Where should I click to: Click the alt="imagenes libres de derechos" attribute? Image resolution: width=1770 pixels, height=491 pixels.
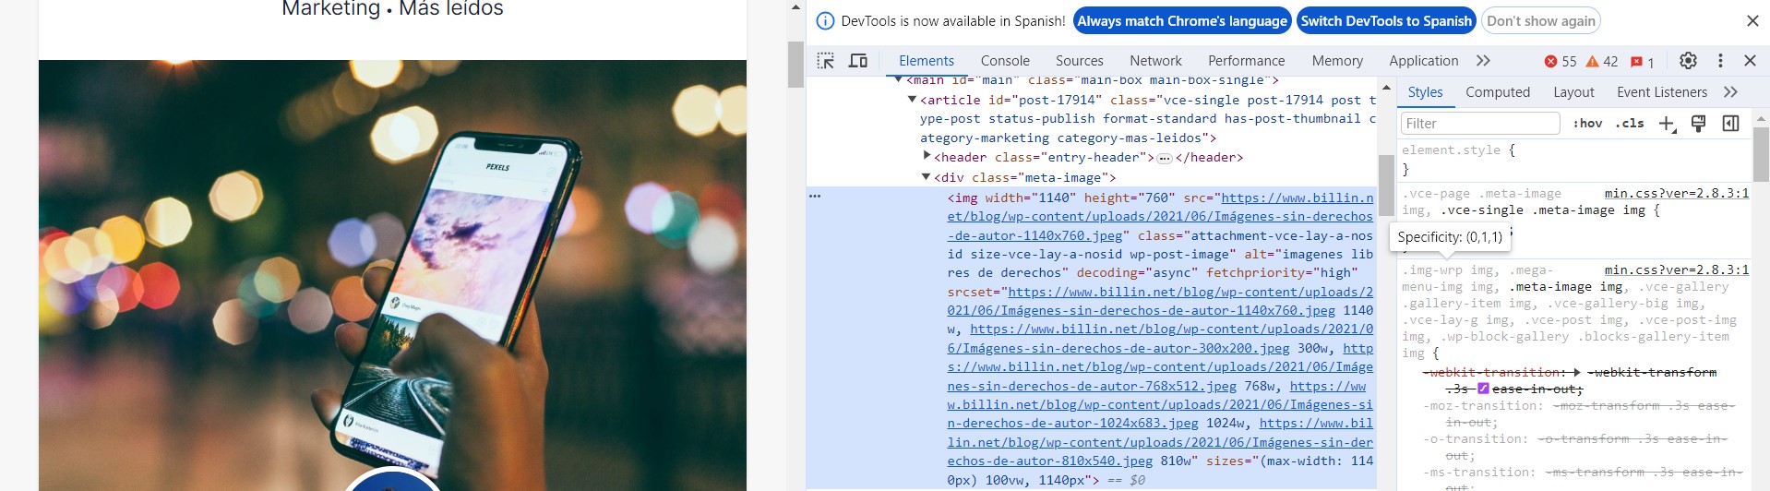point(1161,264)
